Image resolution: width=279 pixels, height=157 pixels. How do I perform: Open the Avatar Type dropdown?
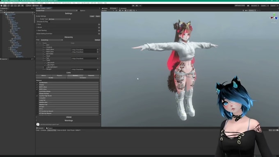click(59, 19)
